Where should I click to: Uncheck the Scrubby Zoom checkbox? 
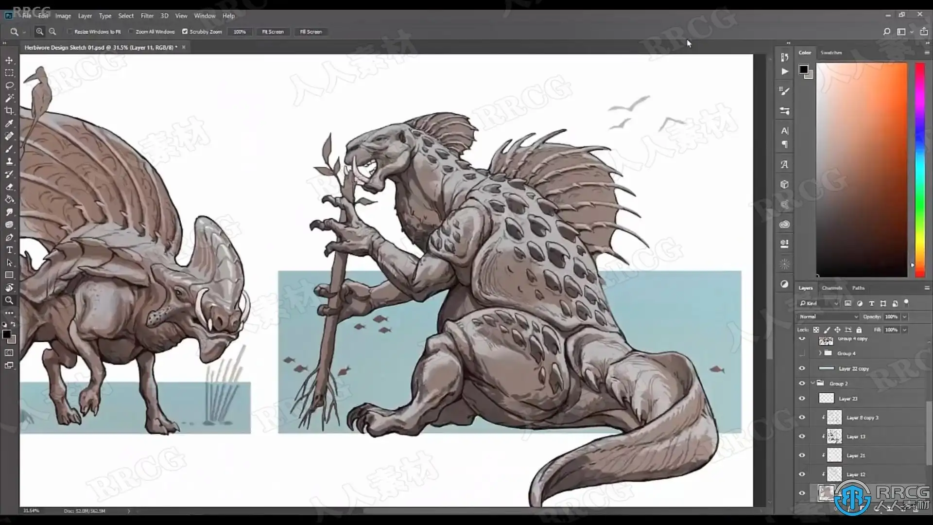[185, 32]
